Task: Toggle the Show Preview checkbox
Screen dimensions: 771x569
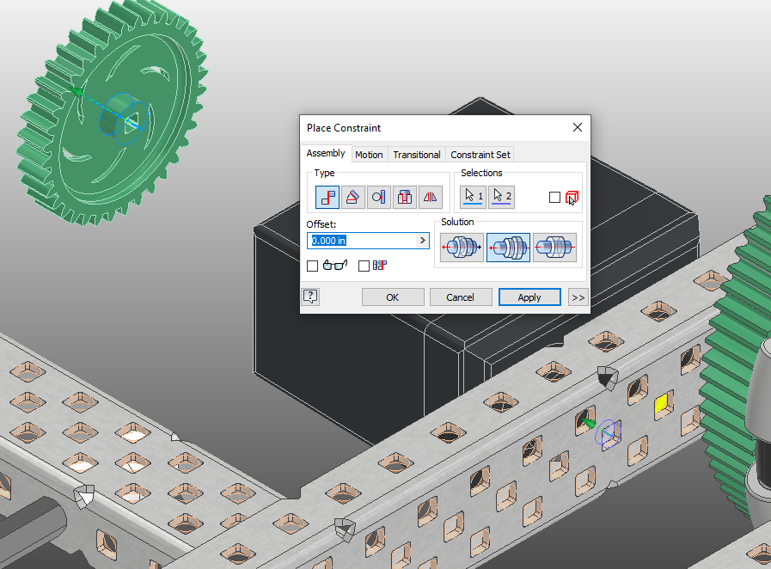Action: (x=312, y=266)
